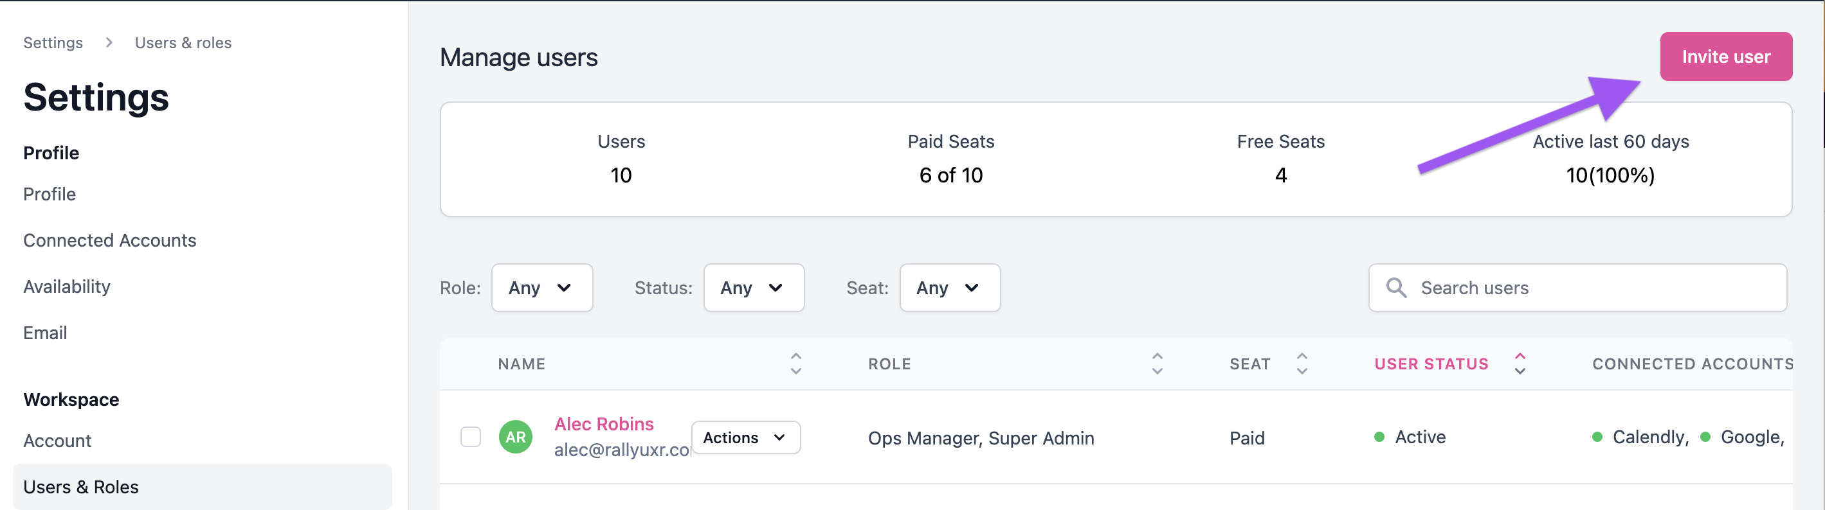
Task: Select Users & Roles in sidebar
Action: pyautogui.click(x=81, y=487)
